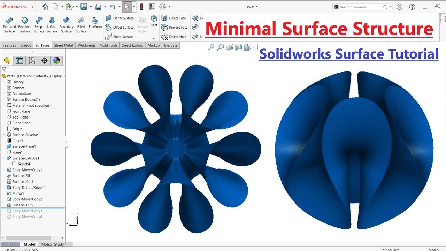Image resolution: width=446 pixels, height=251 pixels.
Task: Expand the Annotations node
Action: click(x=3, y=94)
